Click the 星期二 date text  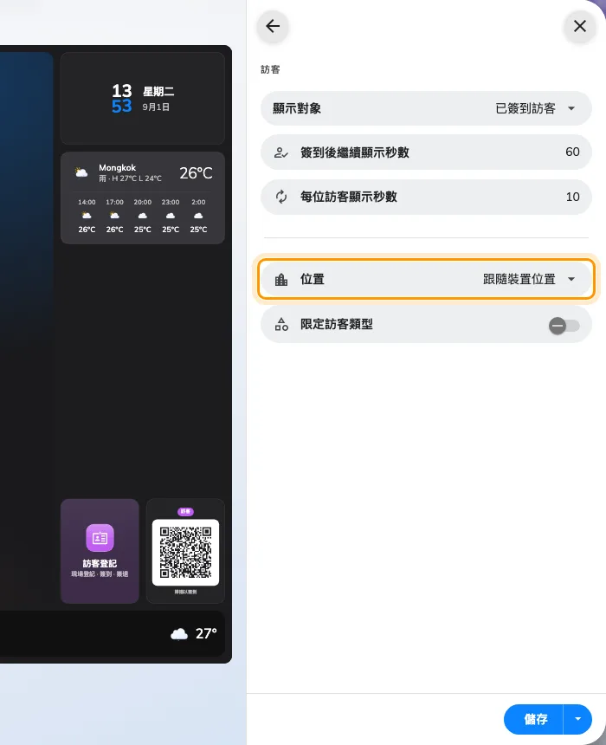coord(158,92)
